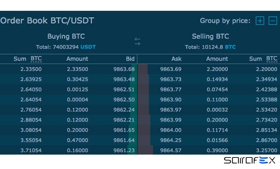
Task: Toggle the right Sum BTC unit label
Action: 272,59
